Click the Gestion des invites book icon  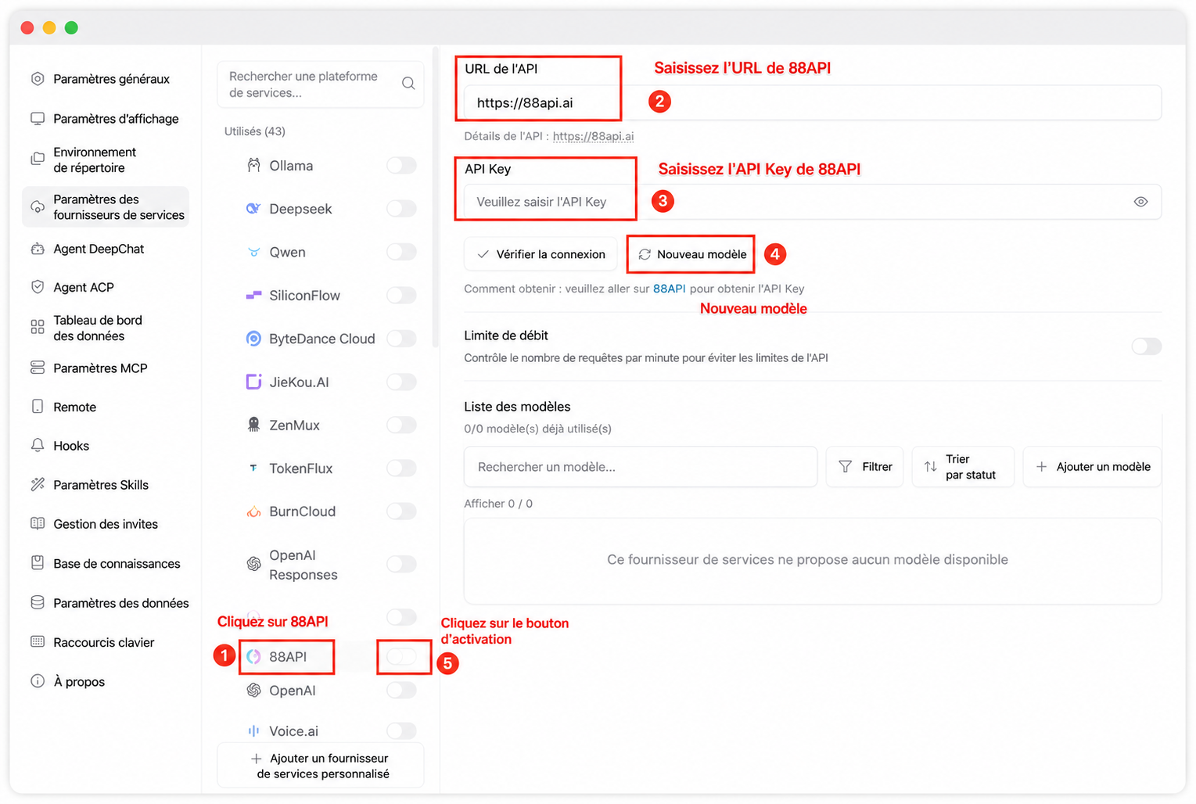(x=38, y=523)
